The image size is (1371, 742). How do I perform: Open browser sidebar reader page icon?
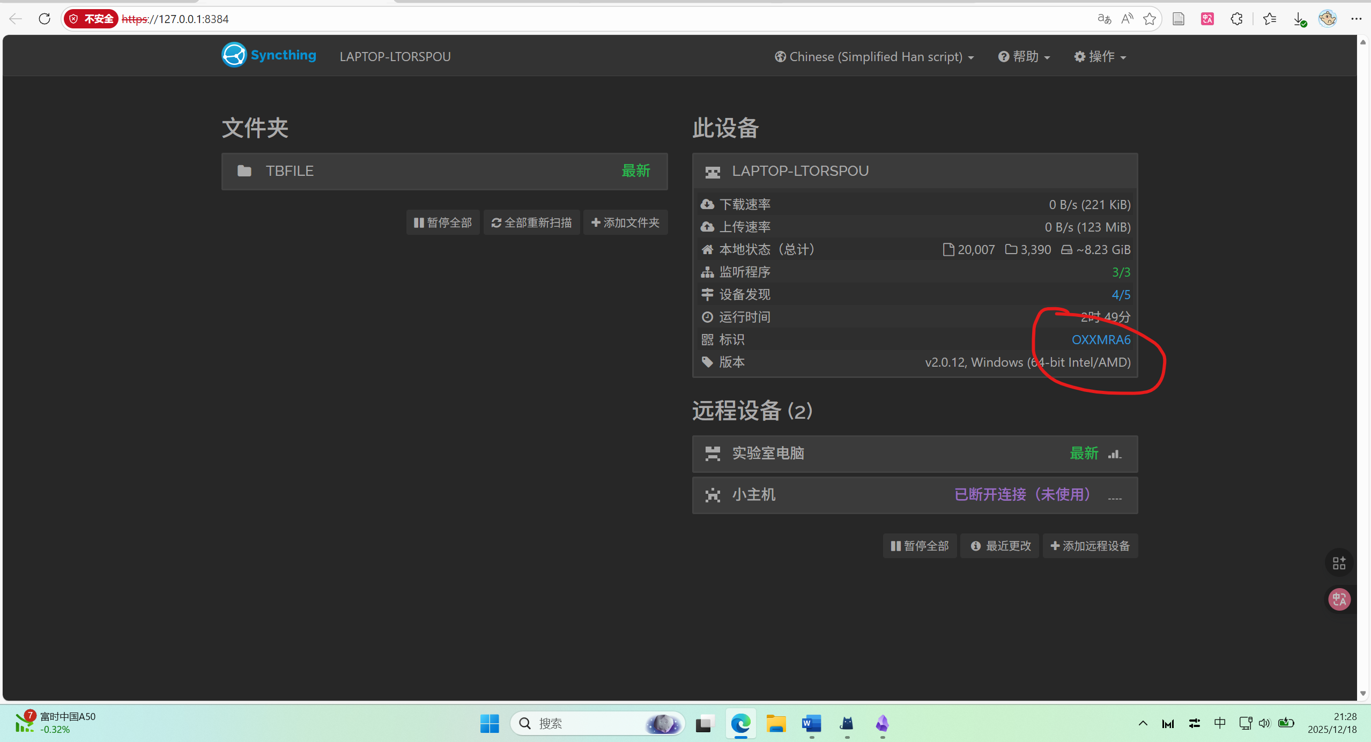[1178, 19]
